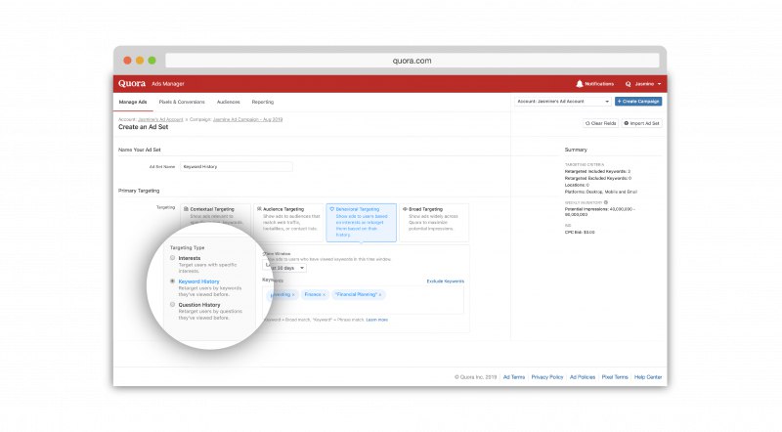Click the Broad Targeting eye icon
Screen dimensions: 782x432
405,209
